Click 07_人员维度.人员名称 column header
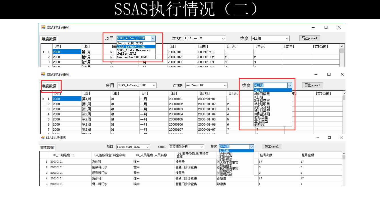 pos(154,155)
